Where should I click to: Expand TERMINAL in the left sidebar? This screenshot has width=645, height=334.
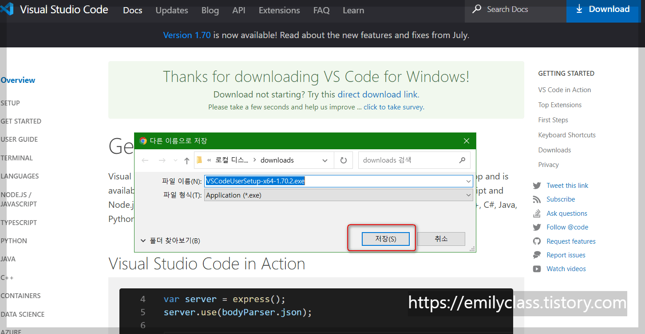click(x=17, y=158)
